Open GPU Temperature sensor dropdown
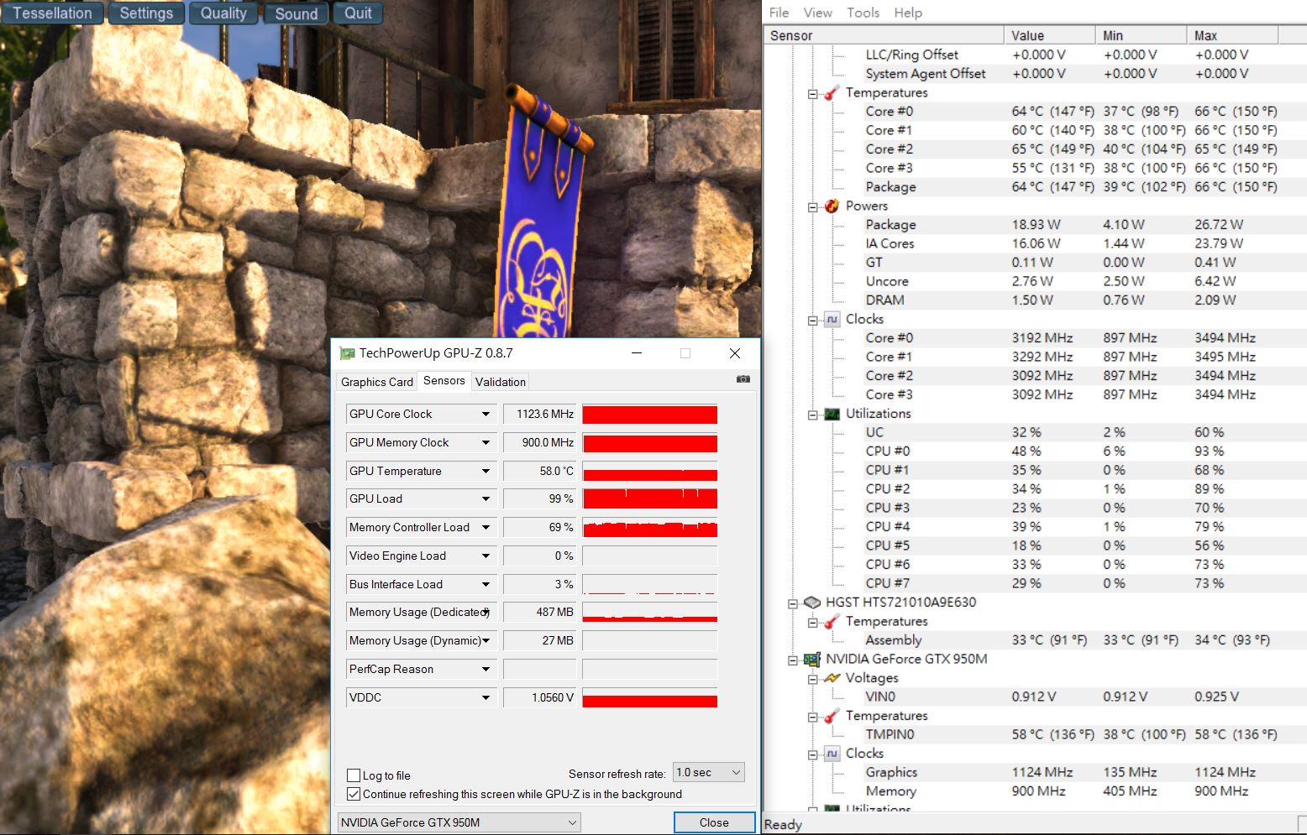Screen dimensions: 1307x835 pyautogui.click(x=486, y=472)
